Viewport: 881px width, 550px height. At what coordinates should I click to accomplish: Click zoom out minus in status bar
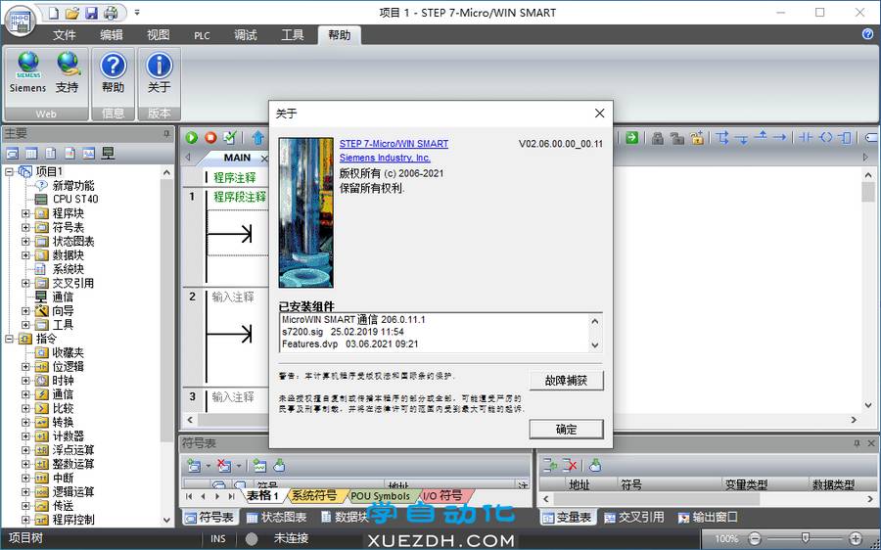756,538
